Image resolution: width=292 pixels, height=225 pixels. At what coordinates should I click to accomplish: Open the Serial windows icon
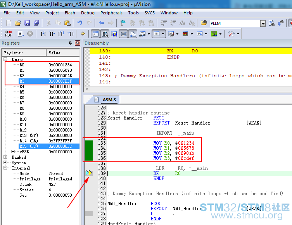[171, 34]
